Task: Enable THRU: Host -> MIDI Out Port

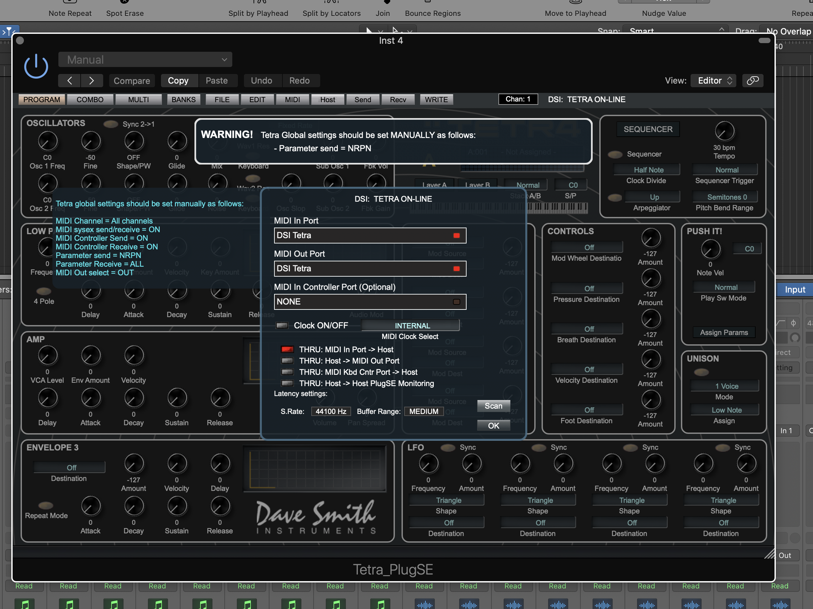Action: coord(287,361)
